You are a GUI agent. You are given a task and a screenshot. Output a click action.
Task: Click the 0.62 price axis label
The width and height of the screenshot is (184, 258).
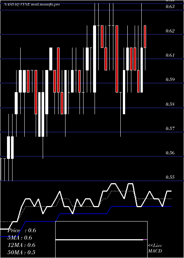pyautogui.click(x=170, y=31)
